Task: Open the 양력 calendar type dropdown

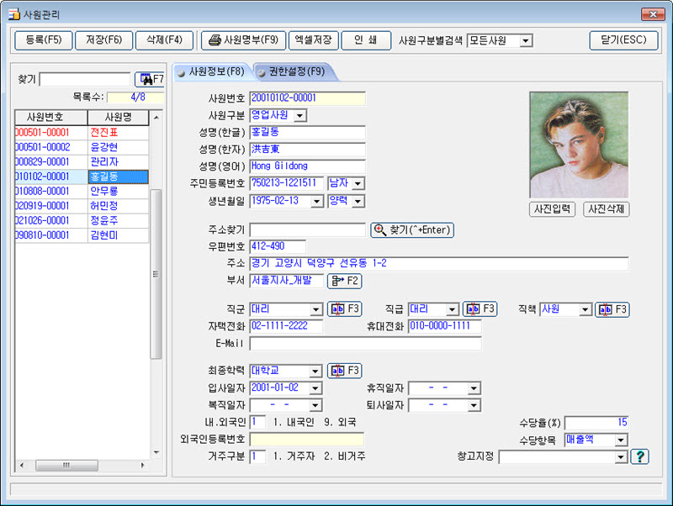Action: point(358,202)
